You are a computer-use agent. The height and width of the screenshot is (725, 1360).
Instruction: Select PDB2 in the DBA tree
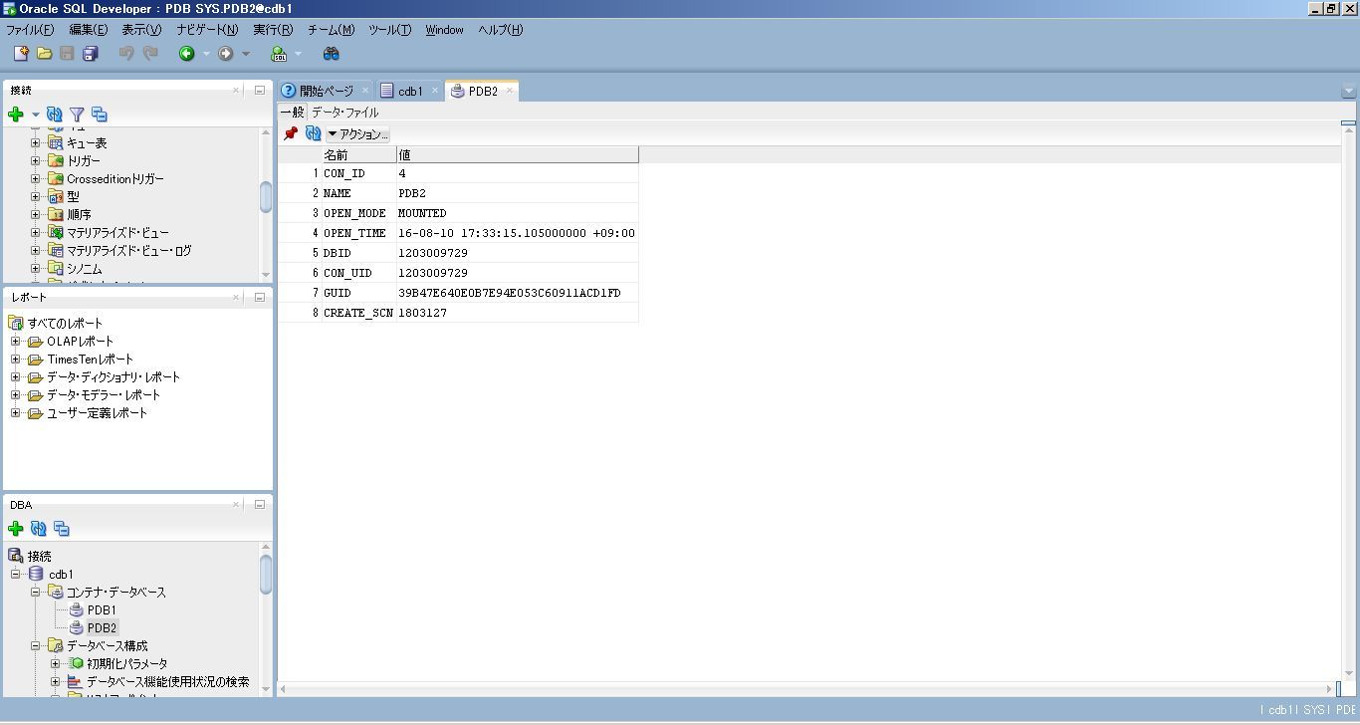tap(102, 627)
